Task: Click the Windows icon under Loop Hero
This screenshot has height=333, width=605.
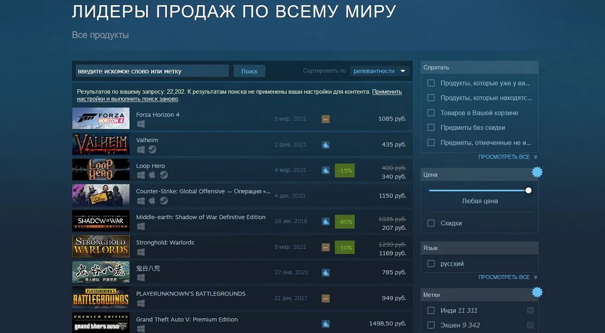Action: pos(140,175)
